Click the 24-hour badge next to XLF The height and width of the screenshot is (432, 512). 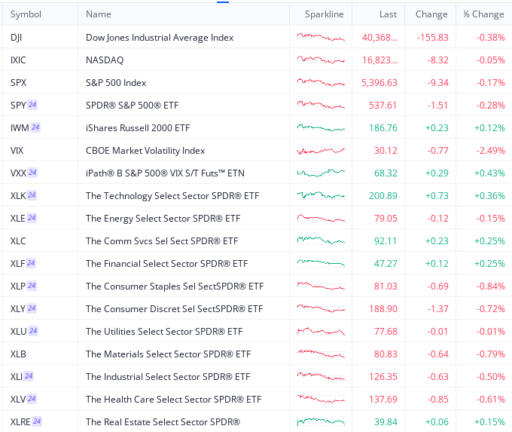coord(31,263)
